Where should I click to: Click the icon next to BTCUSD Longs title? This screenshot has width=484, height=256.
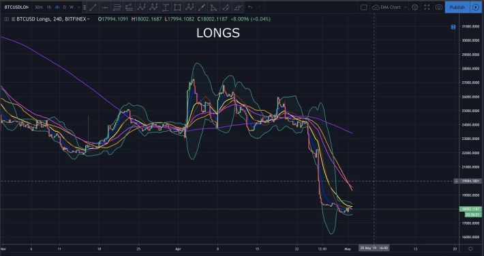13,19
